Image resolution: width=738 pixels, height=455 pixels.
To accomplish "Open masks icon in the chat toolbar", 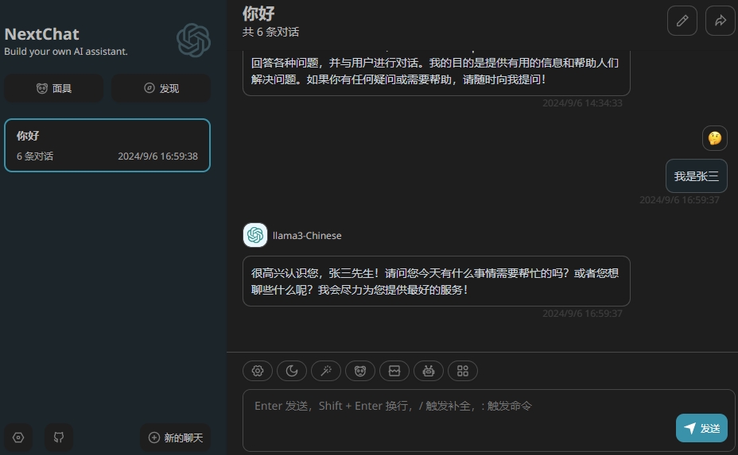I will (x=360, y=370).
